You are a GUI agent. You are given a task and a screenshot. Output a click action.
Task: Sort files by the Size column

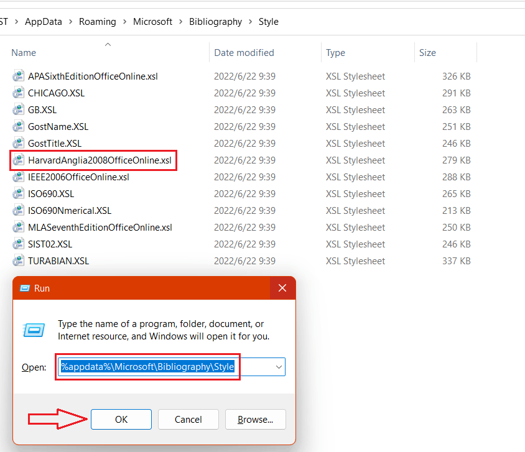tap(427, 52)
